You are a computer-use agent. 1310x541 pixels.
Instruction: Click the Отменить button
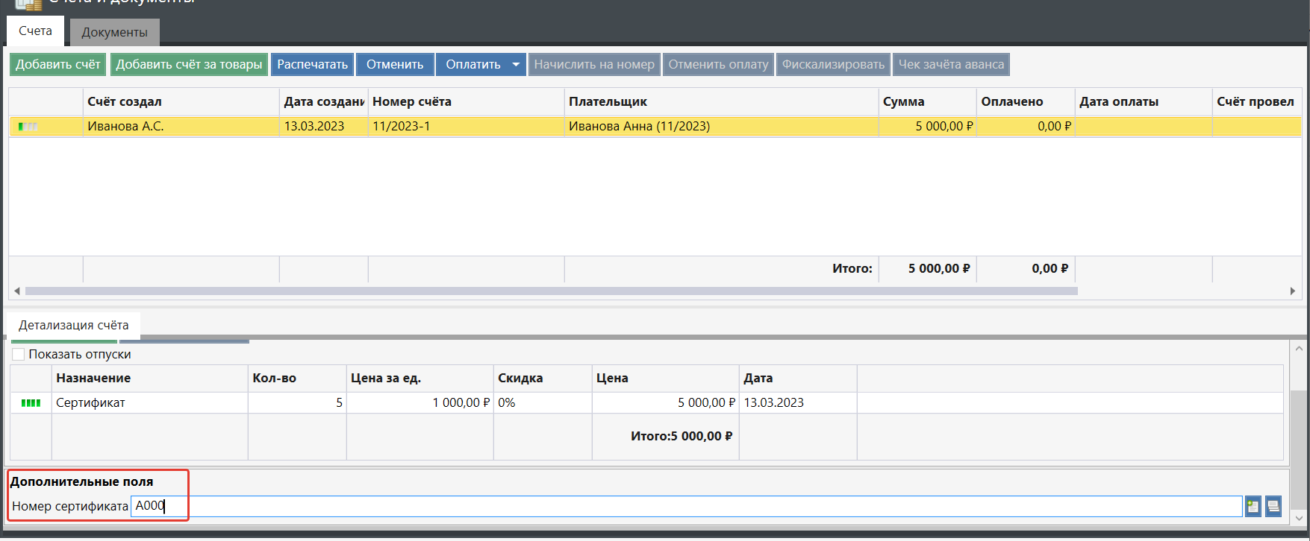394,65
